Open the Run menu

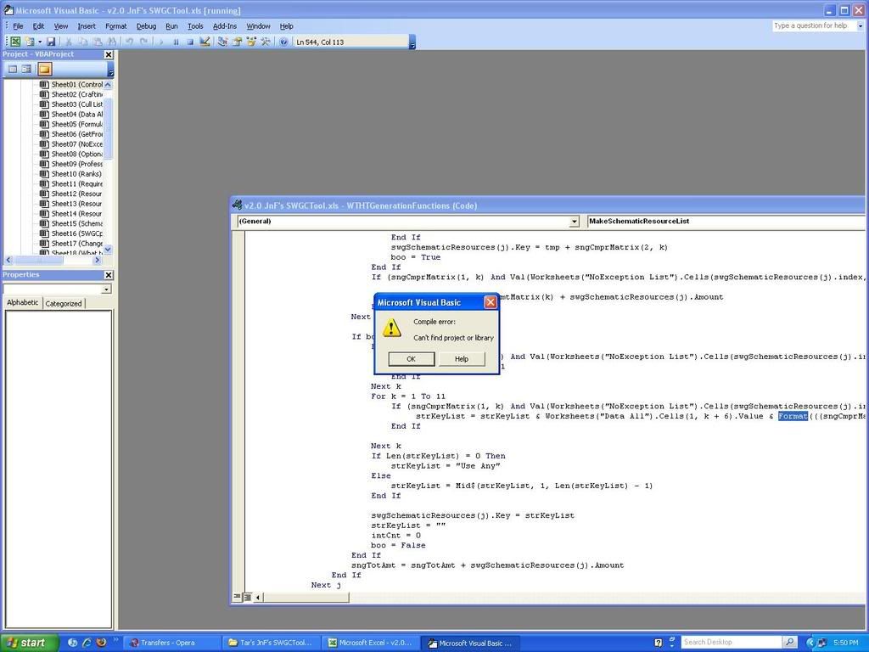point(171,26)
